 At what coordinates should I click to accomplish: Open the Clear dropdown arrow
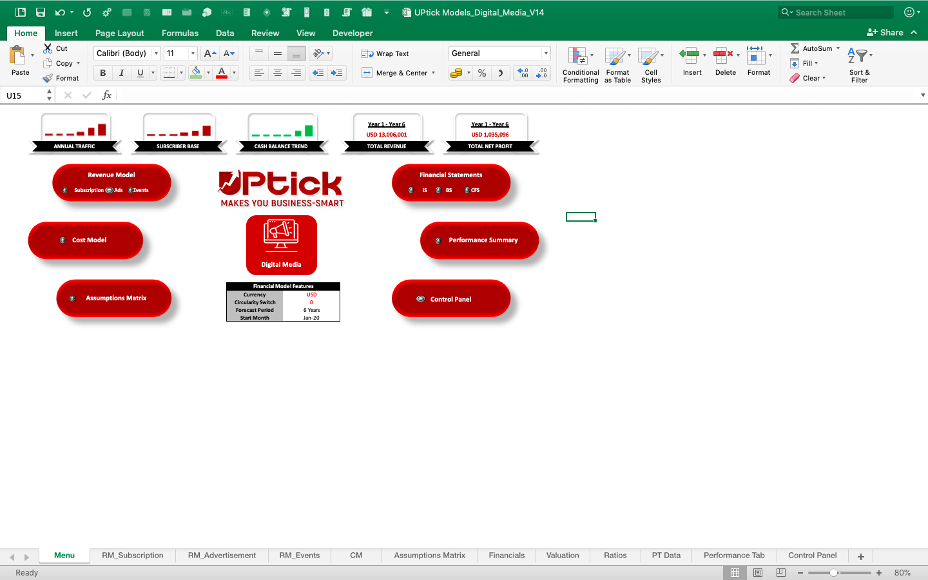pyautogui.click(x=824, y=78)
